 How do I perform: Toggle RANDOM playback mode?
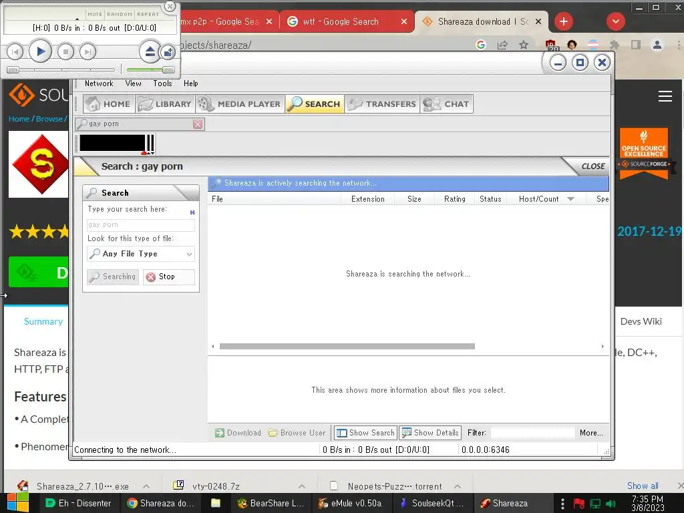(120, 14)
